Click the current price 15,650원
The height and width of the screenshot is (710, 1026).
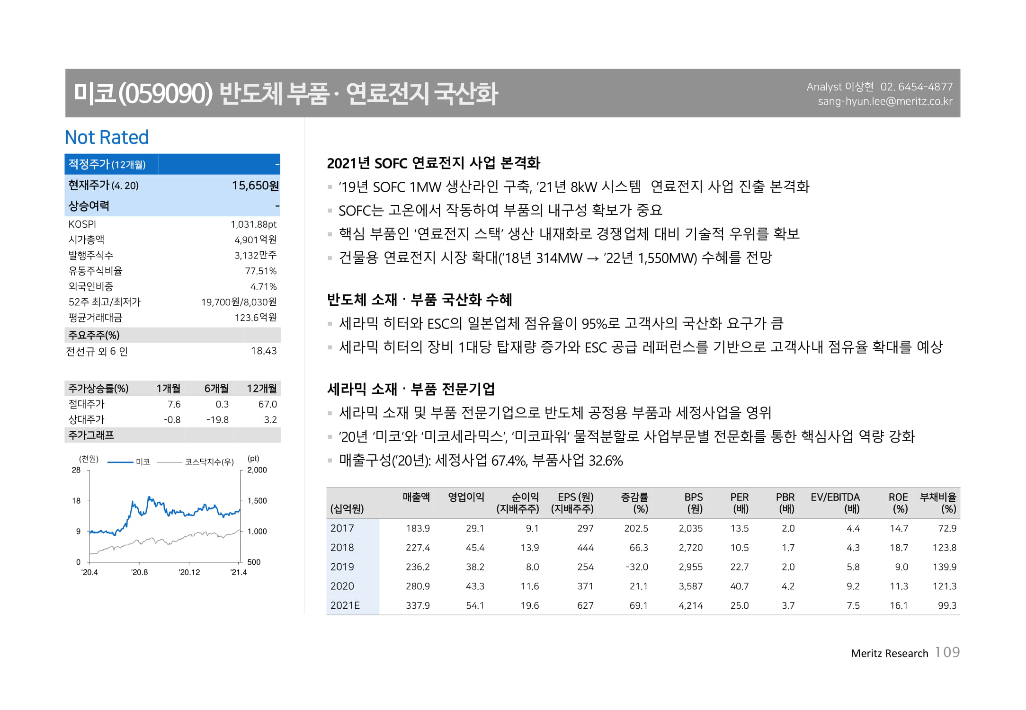point(255,185)
